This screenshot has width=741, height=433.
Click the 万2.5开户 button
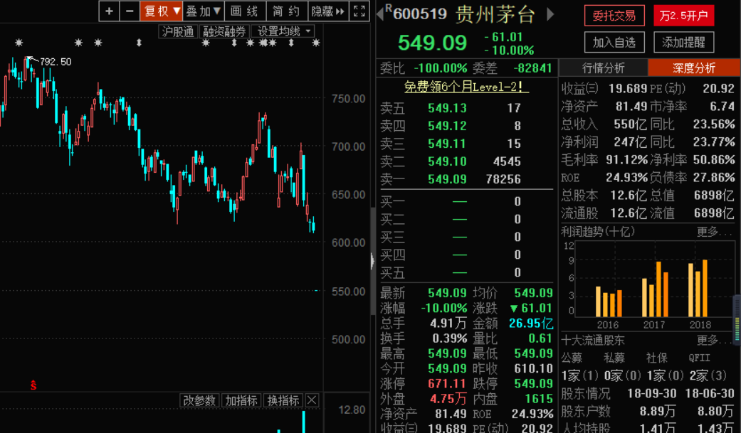click(683, 16)
